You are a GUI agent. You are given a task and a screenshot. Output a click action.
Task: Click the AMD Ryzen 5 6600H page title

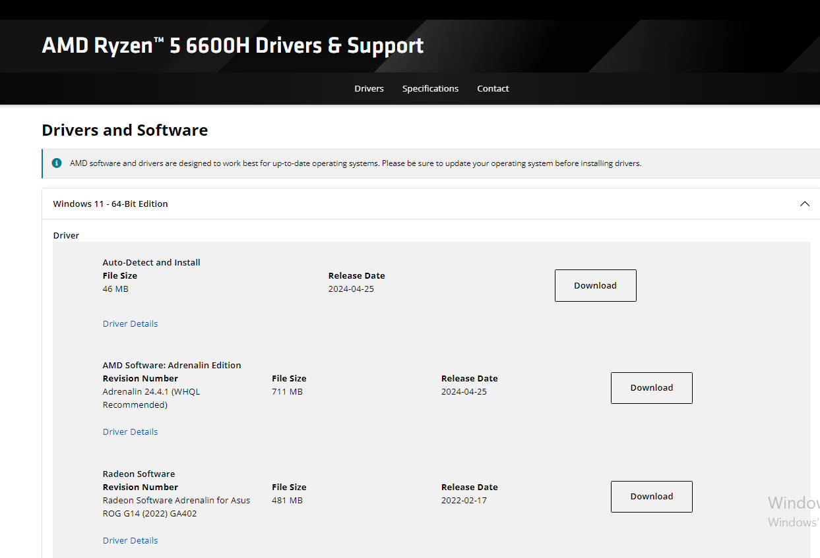(x=232, y=45)
